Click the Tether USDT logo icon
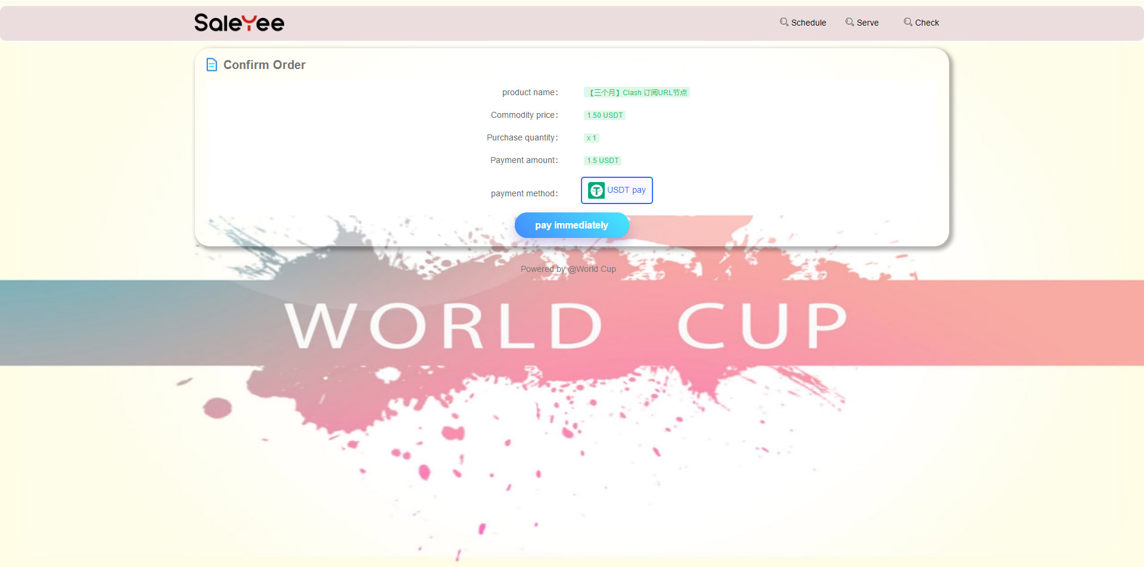 click(596, 190)
